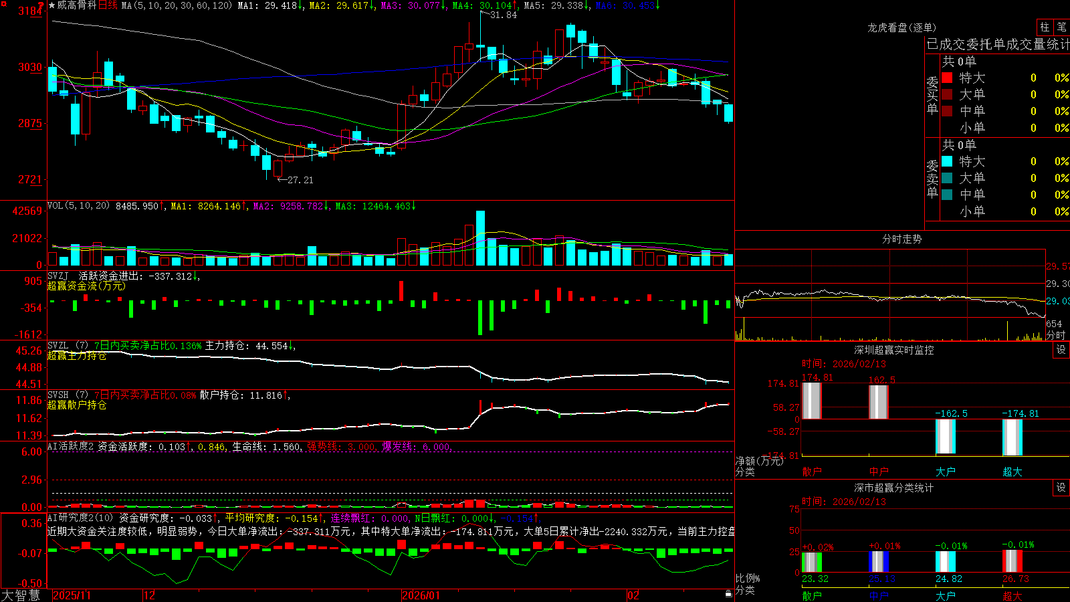Click the 超大 -174.81 net amount bar
Image resolution: width=1070 pixels, height=602 pixels.
(x=1012, y=437)
